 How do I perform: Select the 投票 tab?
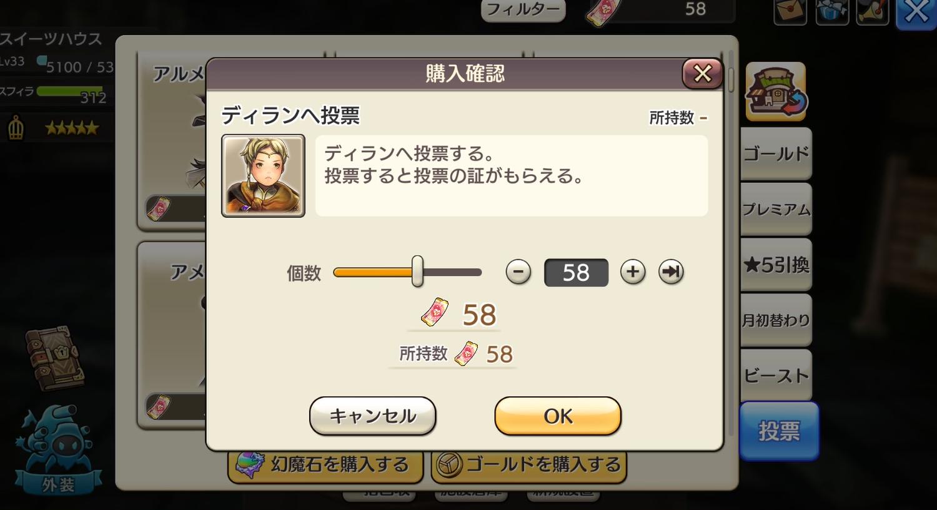pyautogui.click(x=779, y=431)
